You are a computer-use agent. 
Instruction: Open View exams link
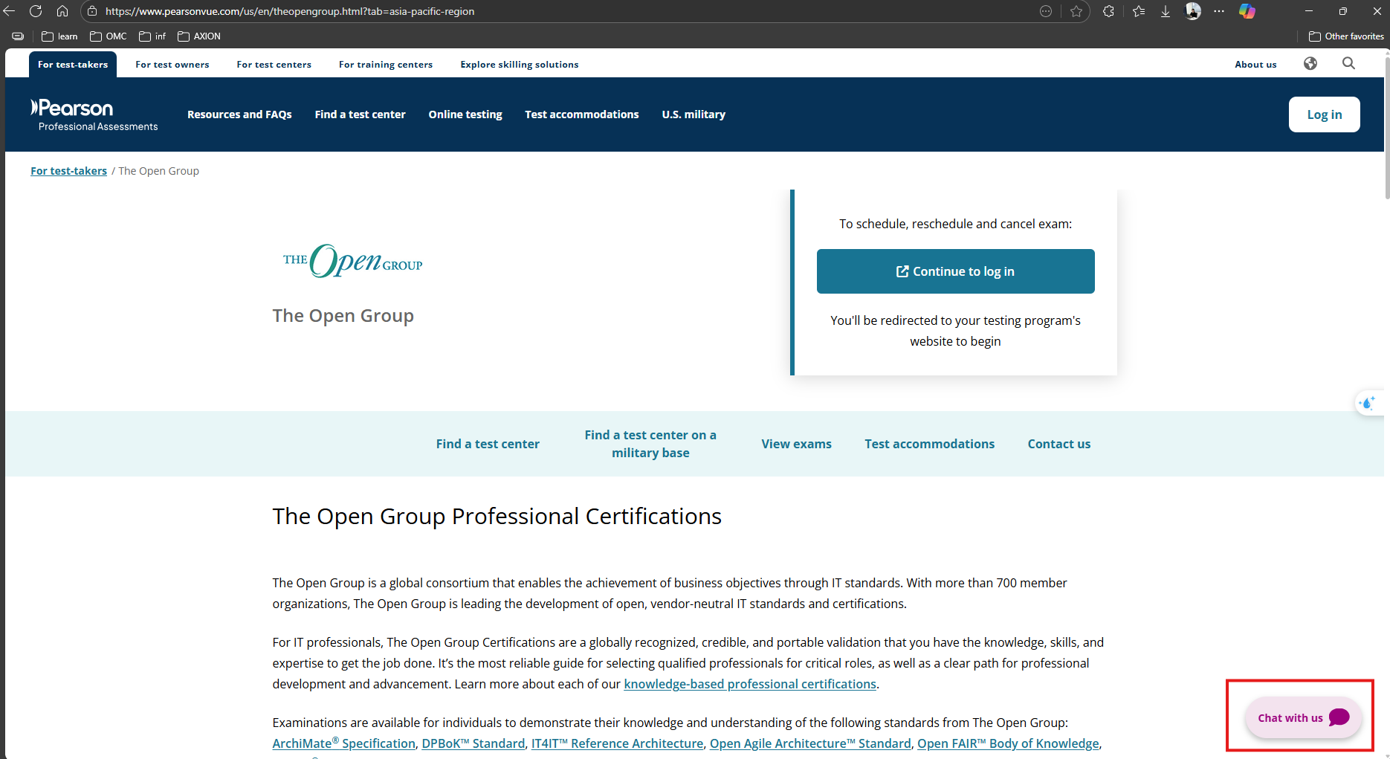(796, 444)
